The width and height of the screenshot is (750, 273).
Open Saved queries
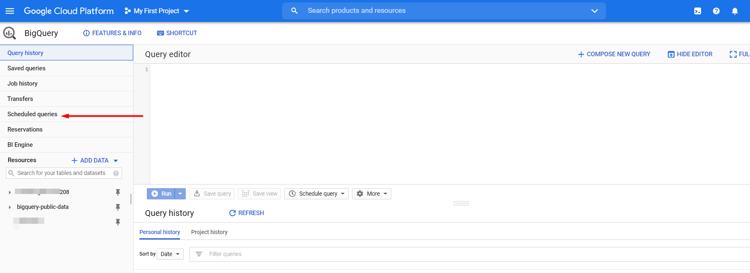click(67, 68)
